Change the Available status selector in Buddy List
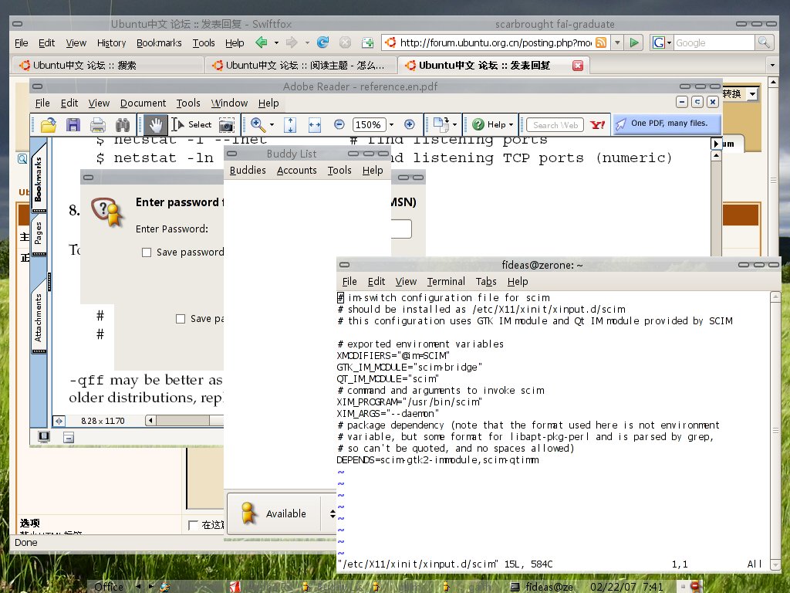 pyautogui.click(x=333, y=513)
